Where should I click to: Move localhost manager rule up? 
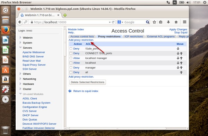(x=181, y=58)
